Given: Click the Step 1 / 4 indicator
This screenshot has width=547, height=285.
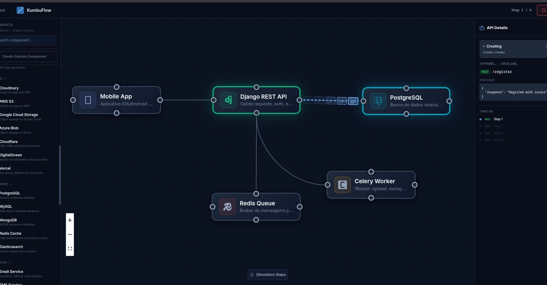Looking at the screenshot, I should tap(521, 10).
